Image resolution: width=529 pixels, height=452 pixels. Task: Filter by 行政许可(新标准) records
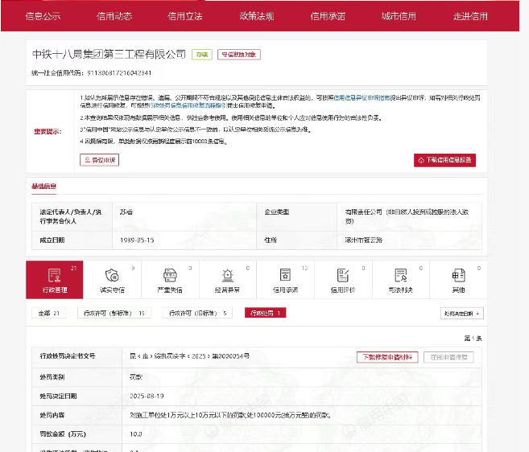(114, 313)
